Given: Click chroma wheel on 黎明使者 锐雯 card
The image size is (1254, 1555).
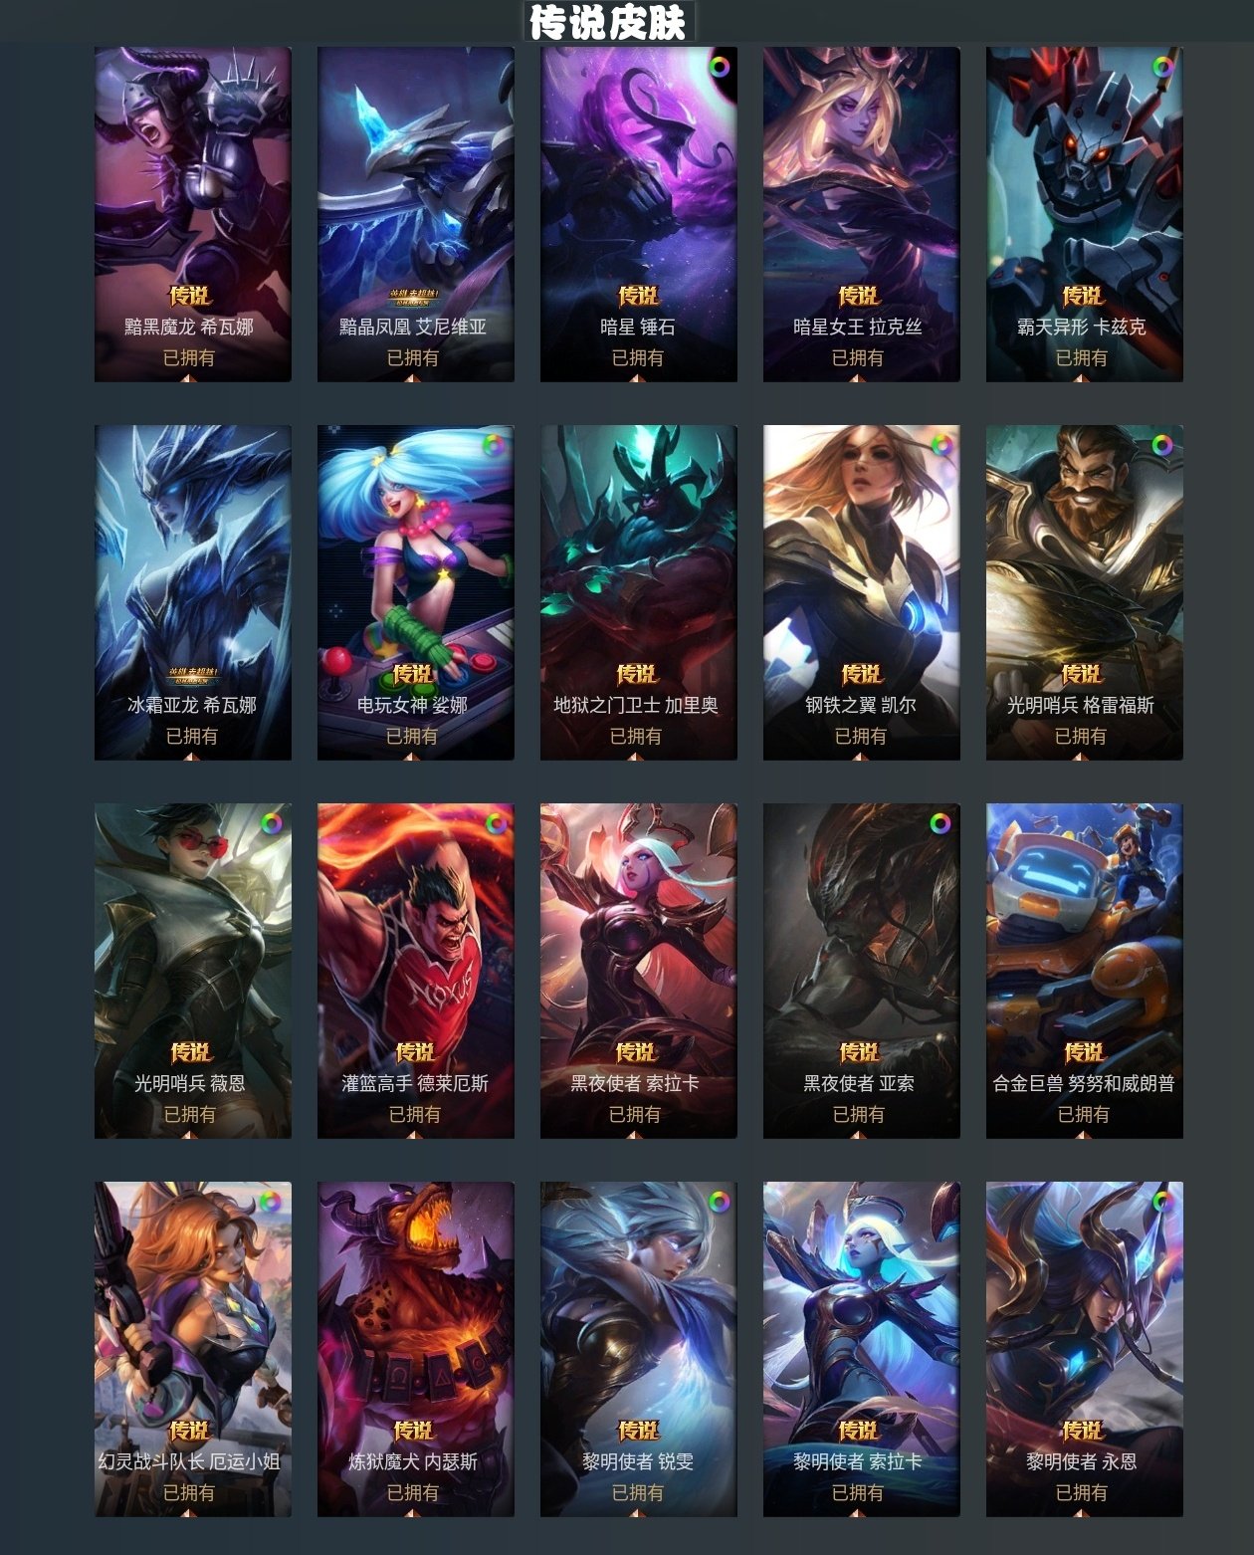Looking at the screenshot, I should click(x=719, y=1202).
